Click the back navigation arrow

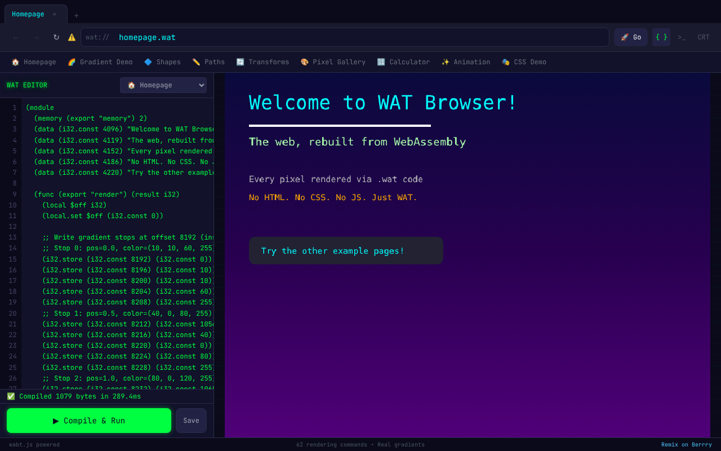click(15, 37)
